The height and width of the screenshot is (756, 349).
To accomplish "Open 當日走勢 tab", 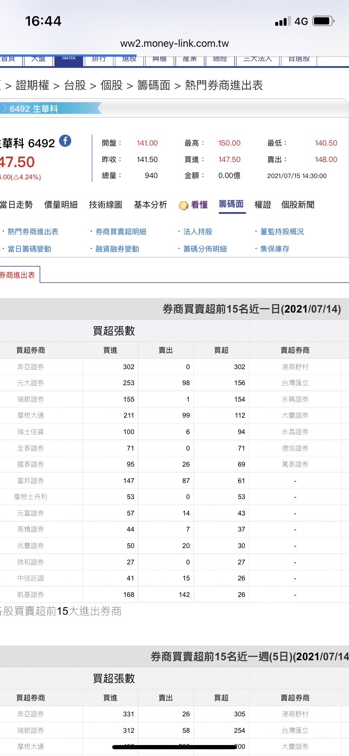I will 16,205.
